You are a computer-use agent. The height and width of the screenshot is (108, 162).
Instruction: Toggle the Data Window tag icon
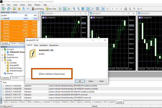point(19,9)
